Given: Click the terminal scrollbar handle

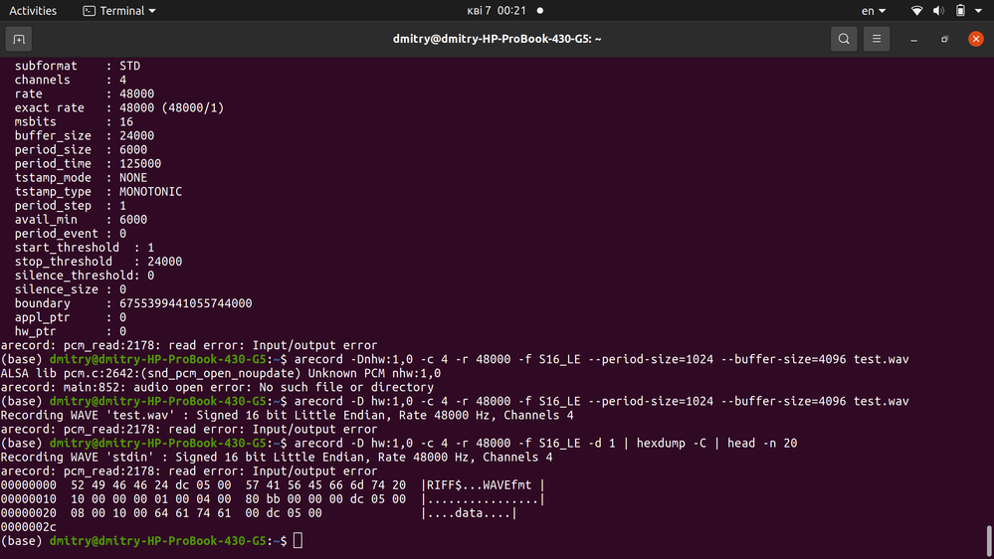Looking at the screenshot, I should pyautogui.click(x=989, y=541).
